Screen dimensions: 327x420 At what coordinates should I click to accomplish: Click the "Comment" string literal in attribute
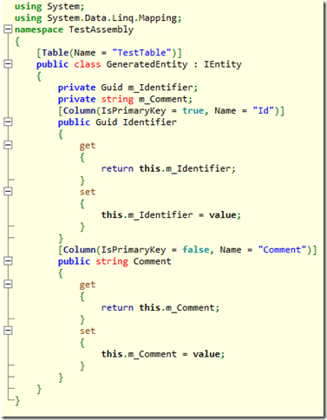[x=282, y=250]
